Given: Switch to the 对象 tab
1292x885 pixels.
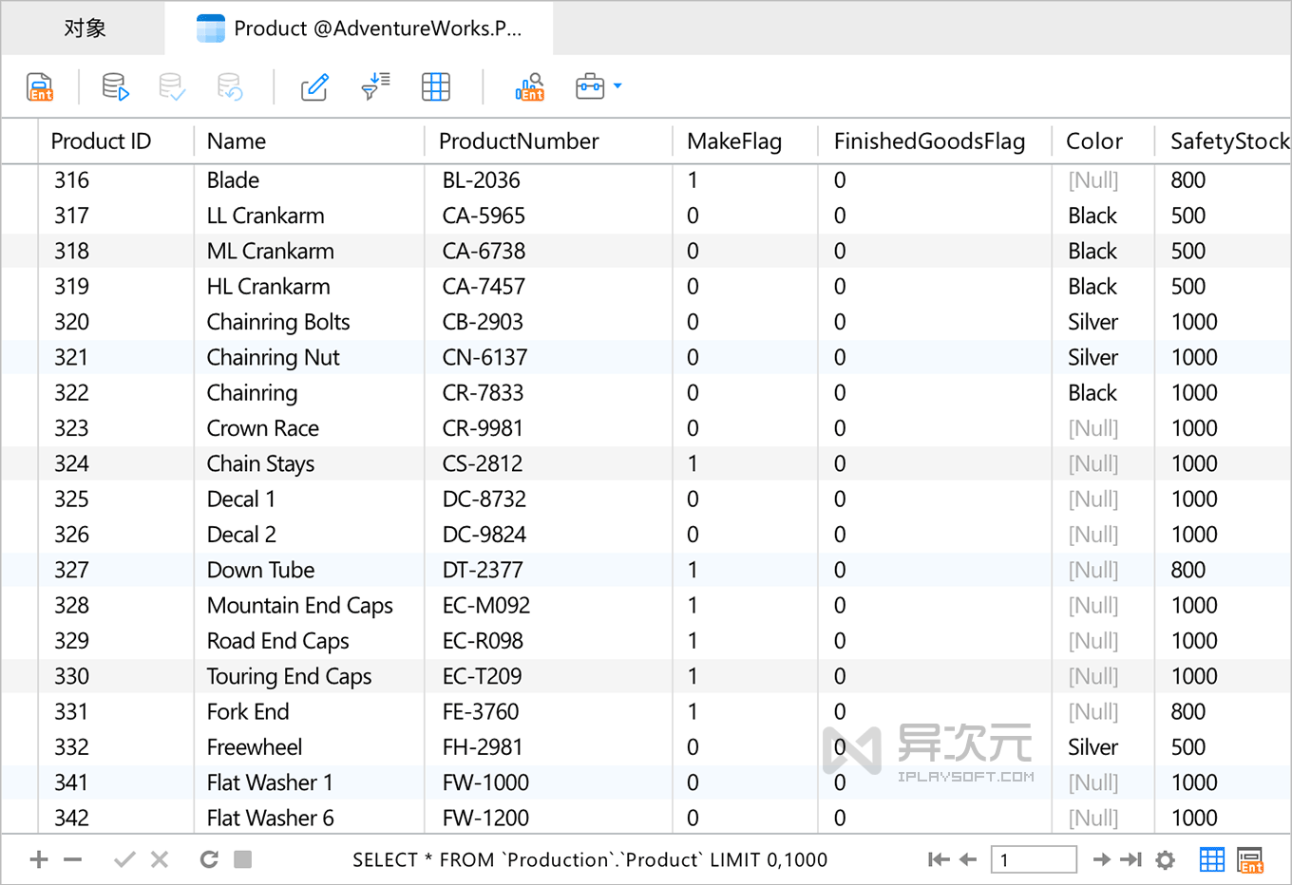Looking at the screenshot, I should click(85, 28).
